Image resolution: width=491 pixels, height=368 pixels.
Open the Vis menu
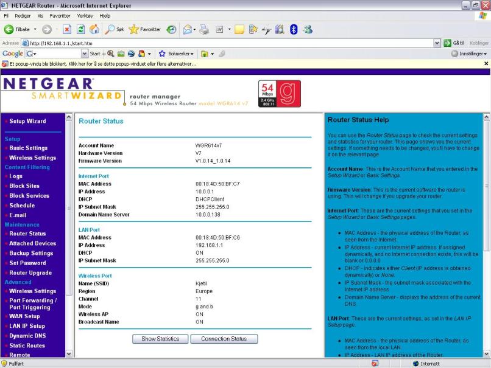pos(40,16)
